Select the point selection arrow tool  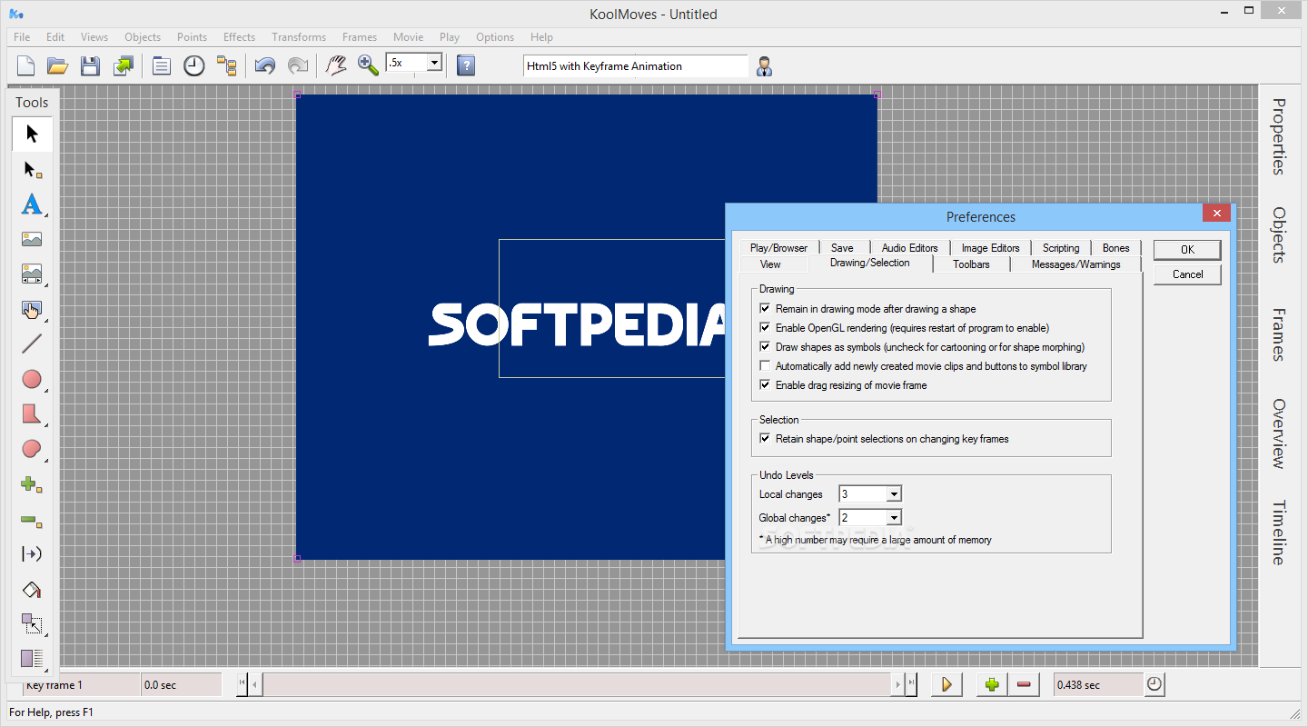click(x=32, y=170)
